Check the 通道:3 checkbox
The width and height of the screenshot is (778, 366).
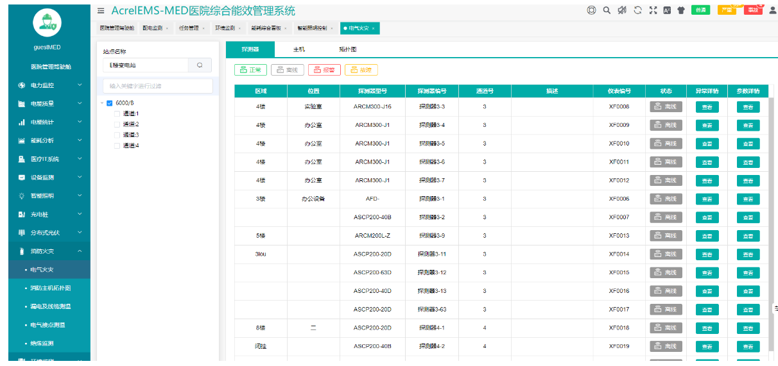click(x=117, y=135)
